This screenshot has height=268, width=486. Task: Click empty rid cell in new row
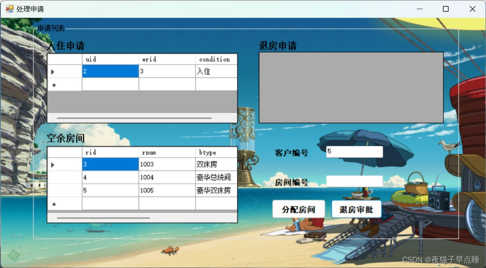click(x=111, y=204)
